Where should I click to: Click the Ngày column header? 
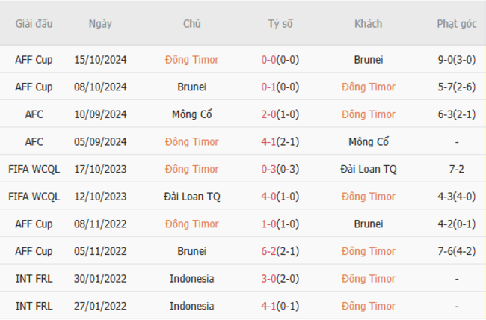click(x=100, y=24)
